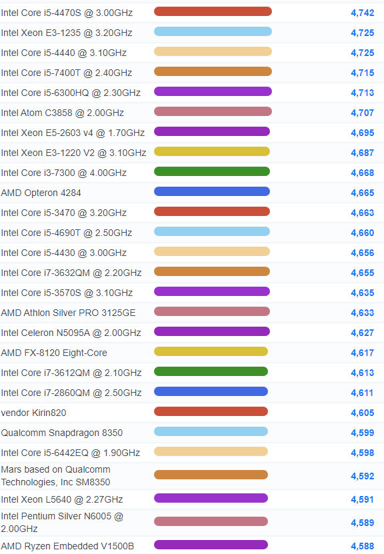View Intel Core i5-3570S @ 3.10GHz
The width and height of the screenshot is (384, 554).
pos(67,293)
